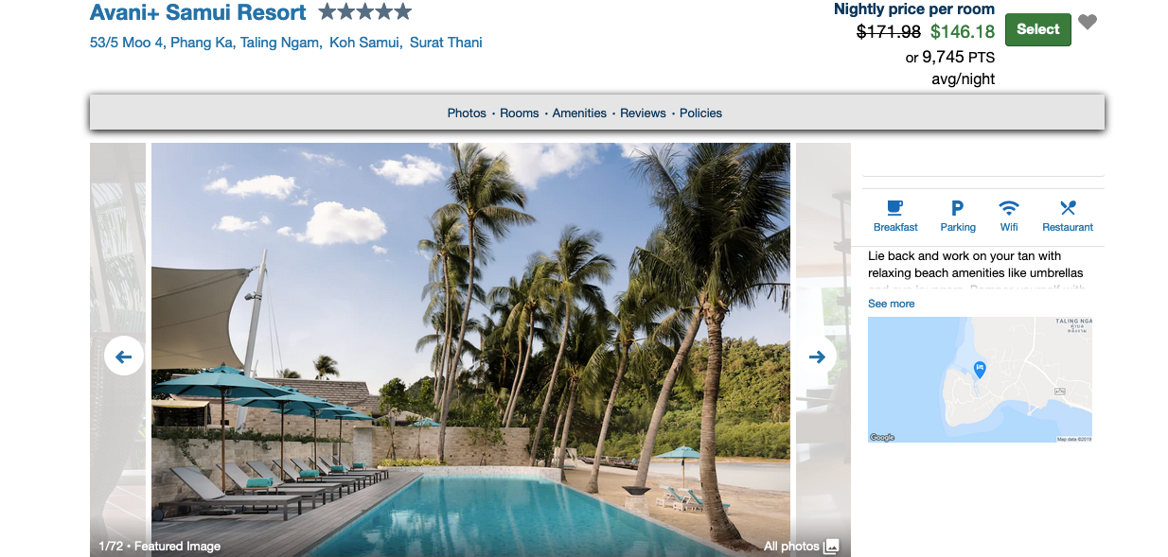Click the hotel pin on the map
Image resolution: width=1168 pixels, height=557 pixels.
pyautogui.click(x=980, y=370)
